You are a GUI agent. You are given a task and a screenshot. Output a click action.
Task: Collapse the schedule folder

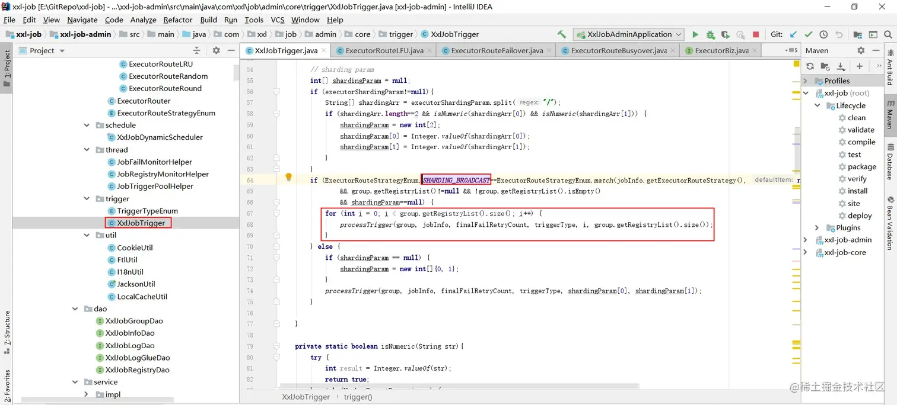tap(87, 125)
